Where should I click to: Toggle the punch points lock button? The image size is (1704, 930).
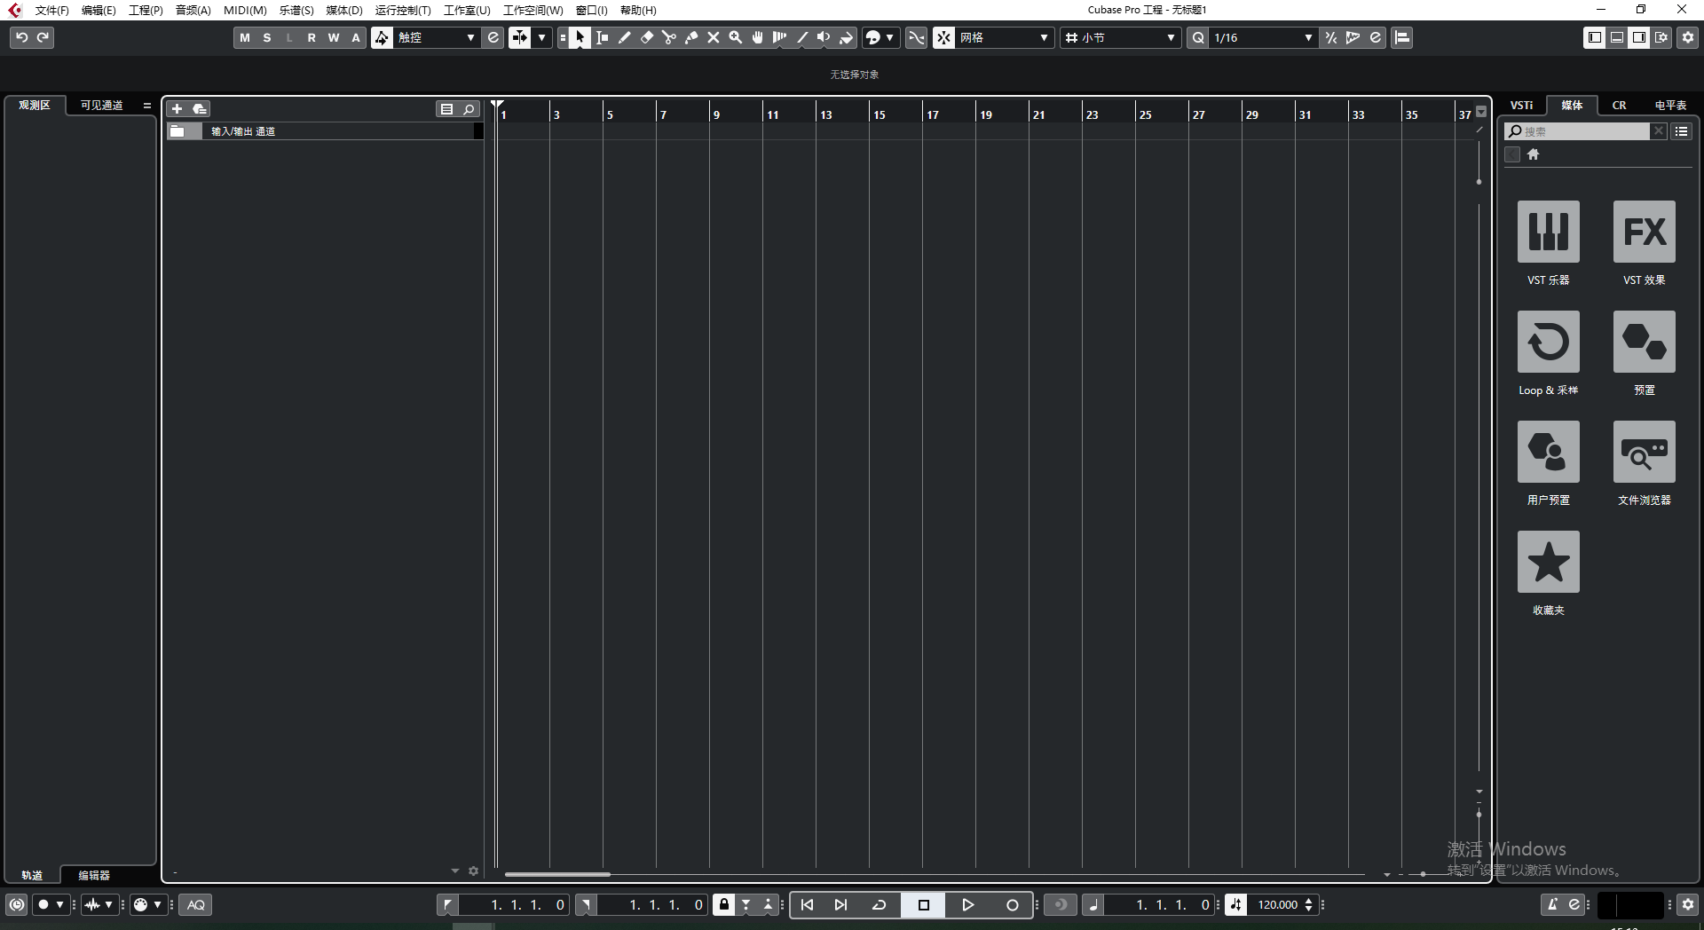tap(724, 905)
